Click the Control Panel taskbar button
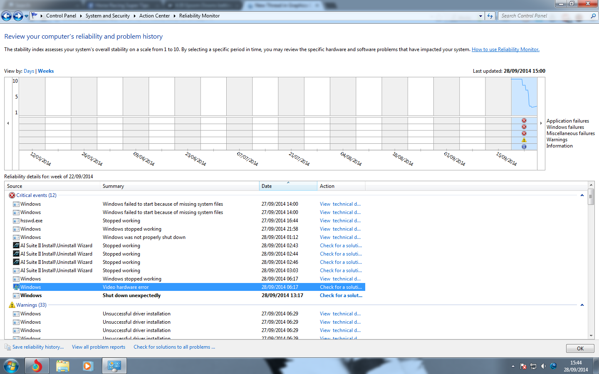599x374 pixels. (x=114, y=366)
